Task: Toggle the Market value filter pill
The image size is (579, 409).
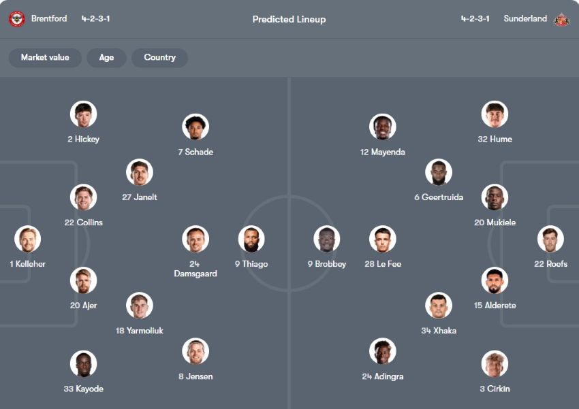Action: pos(45,58)
